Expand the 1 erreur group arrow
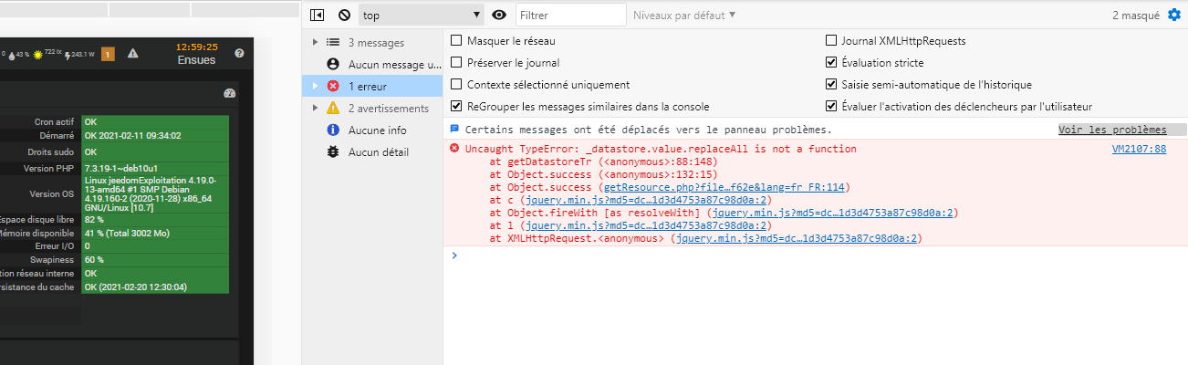The image size is (1188, 365). pyautogui.click(x=315, y=86)
